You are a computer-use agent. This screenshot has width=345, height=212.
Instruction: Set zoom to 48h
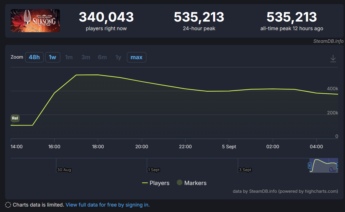click(34, 57)
